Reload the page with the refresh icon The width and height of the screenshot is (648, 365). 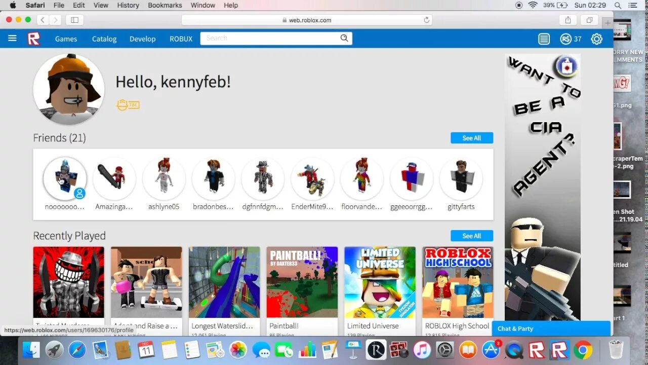click(x=427, y=20)
